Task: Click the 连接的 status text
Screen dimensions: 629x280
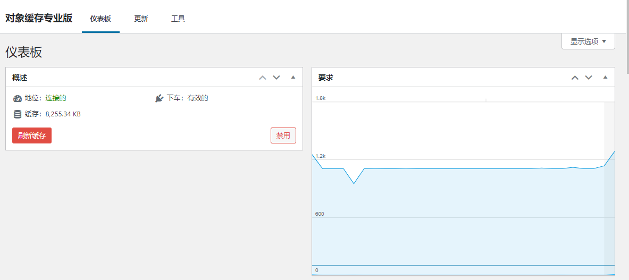Action: click(56, 98)
